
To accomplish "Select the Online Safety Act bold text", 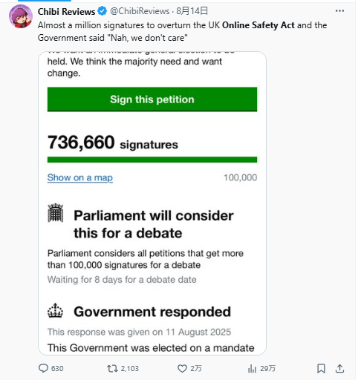I will click(258, 25).
